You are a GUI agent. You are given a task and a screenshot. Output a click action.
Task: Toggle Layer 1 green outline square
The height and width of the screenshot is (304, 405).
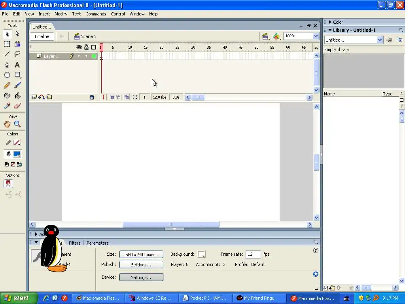(x=94, y=56)
